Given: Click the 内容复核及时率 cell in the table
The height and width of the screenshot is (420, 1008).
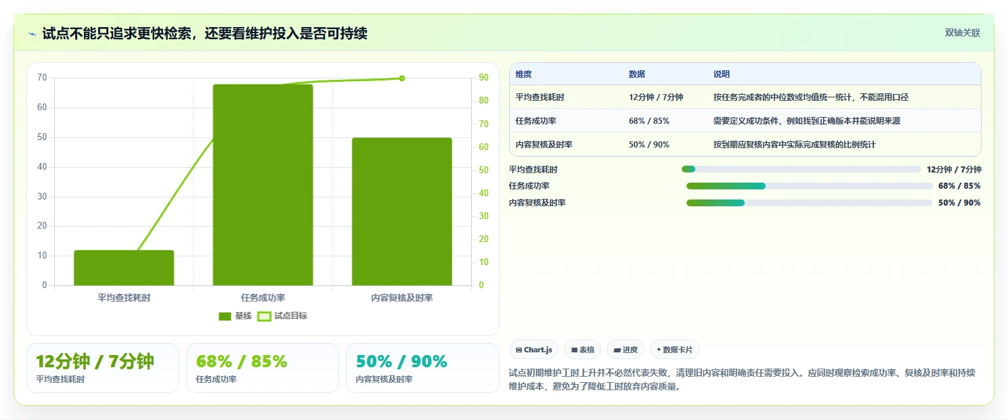Looking at the screenshot, I should pos(544,145).
